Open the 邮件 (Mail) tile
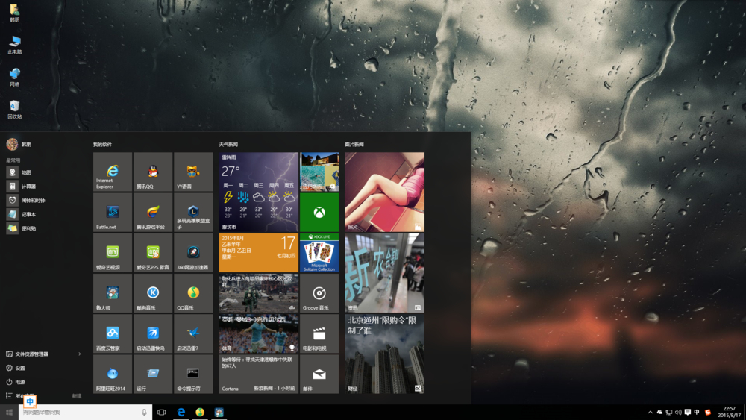 tap(319, 374)
